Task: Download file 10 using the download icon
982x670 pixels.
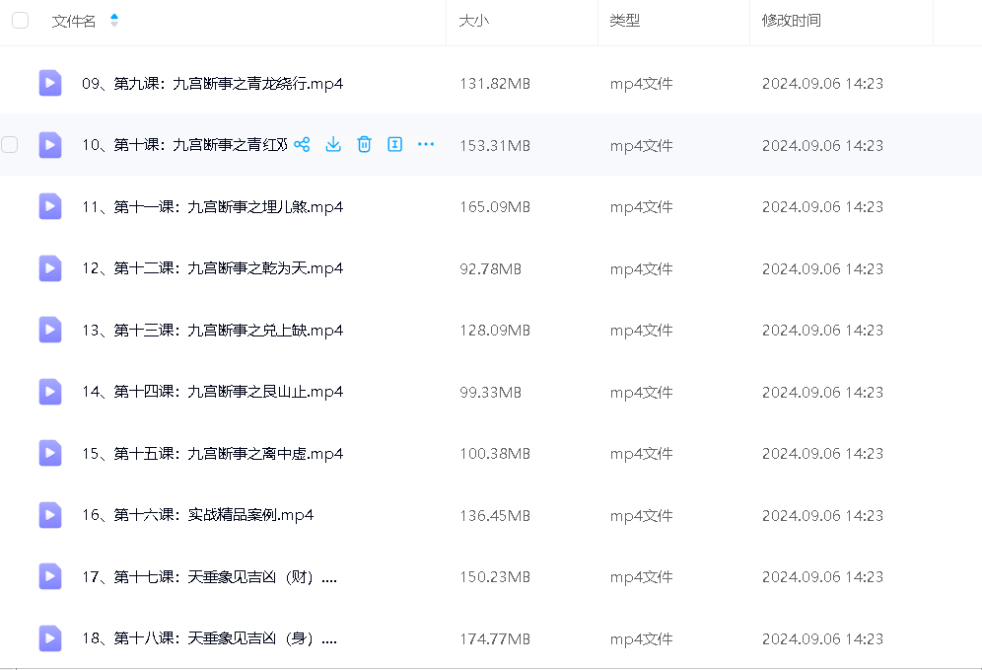Action: [333, 145]
